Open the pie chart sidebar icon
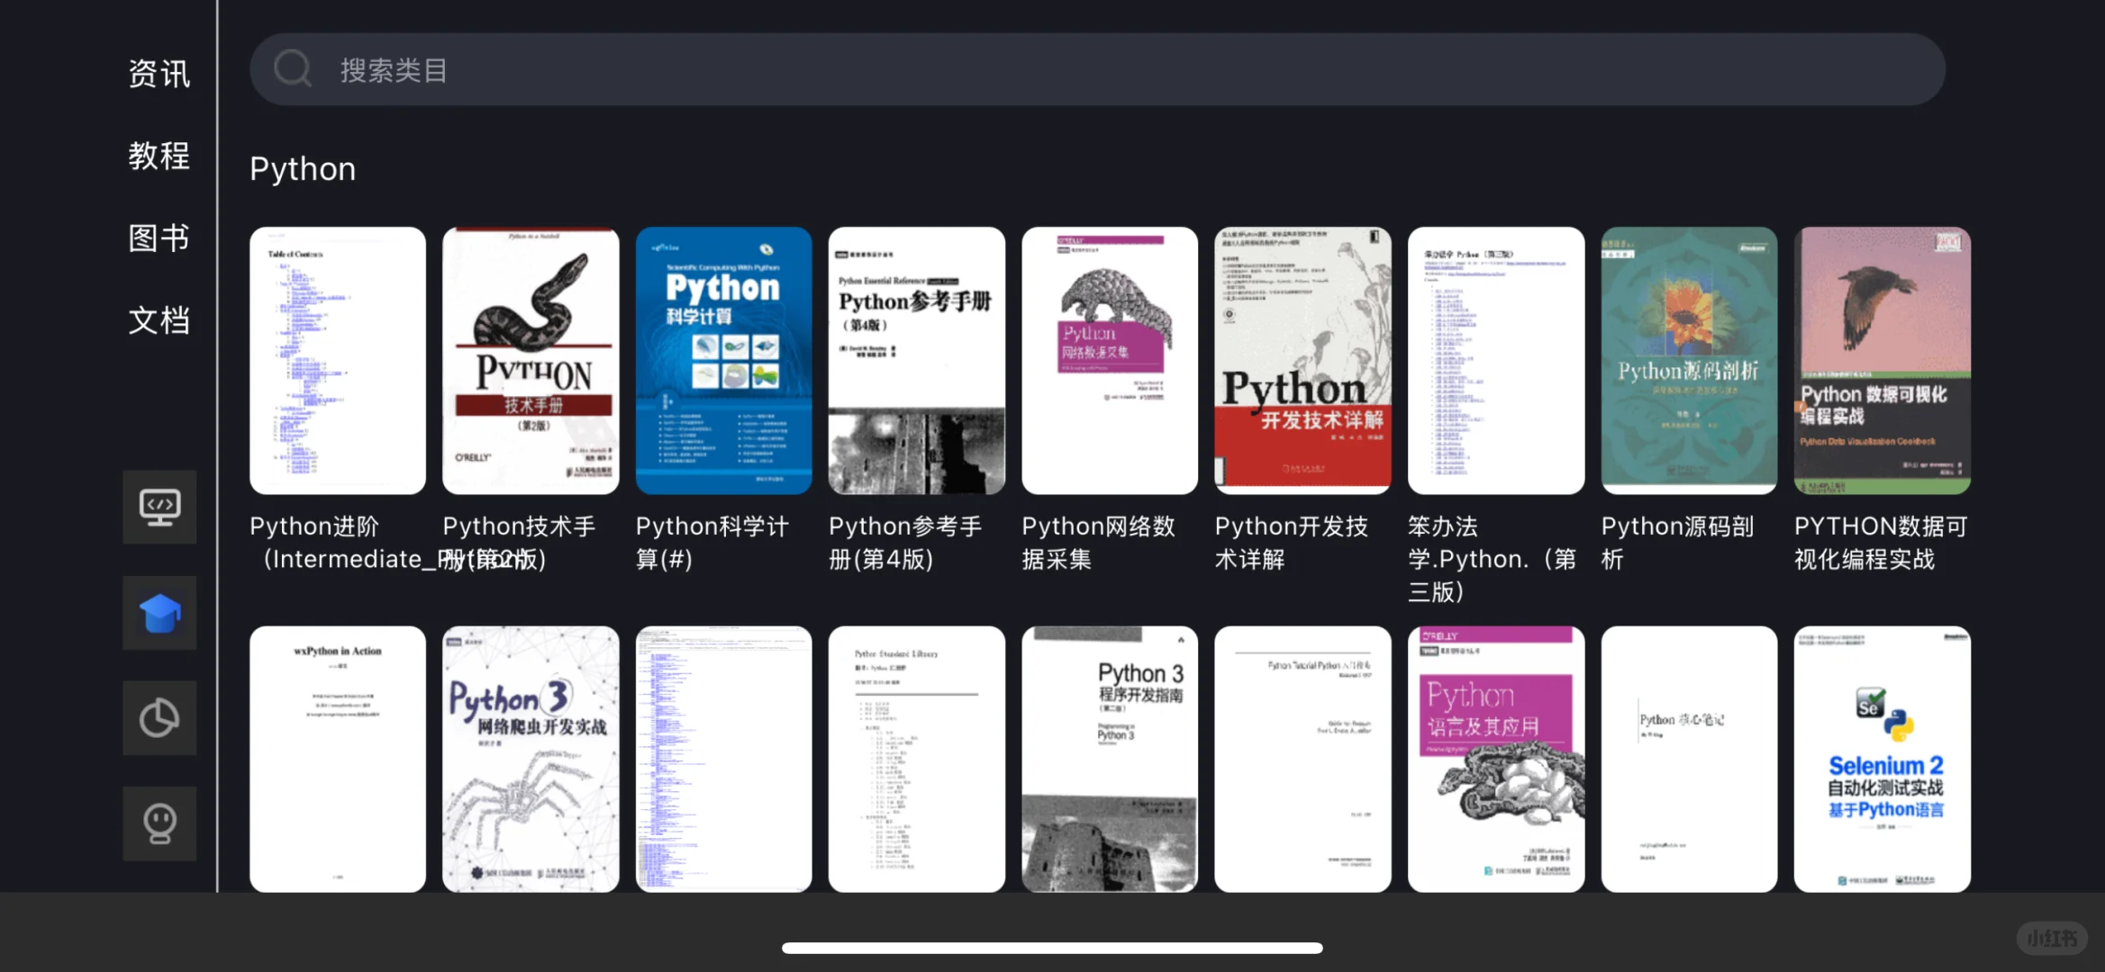This screenshot has width=2105, height=972. pyautogui.click(x=159, y=718)
